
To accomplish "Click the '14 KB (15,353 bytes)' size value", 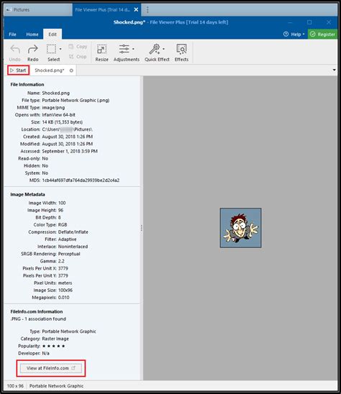I will pos(63,122).
